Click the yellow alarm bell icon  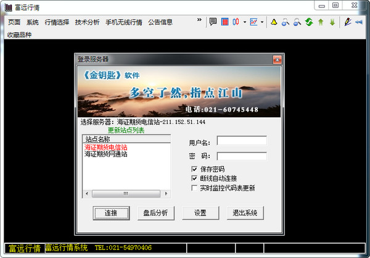coord(274,22)
